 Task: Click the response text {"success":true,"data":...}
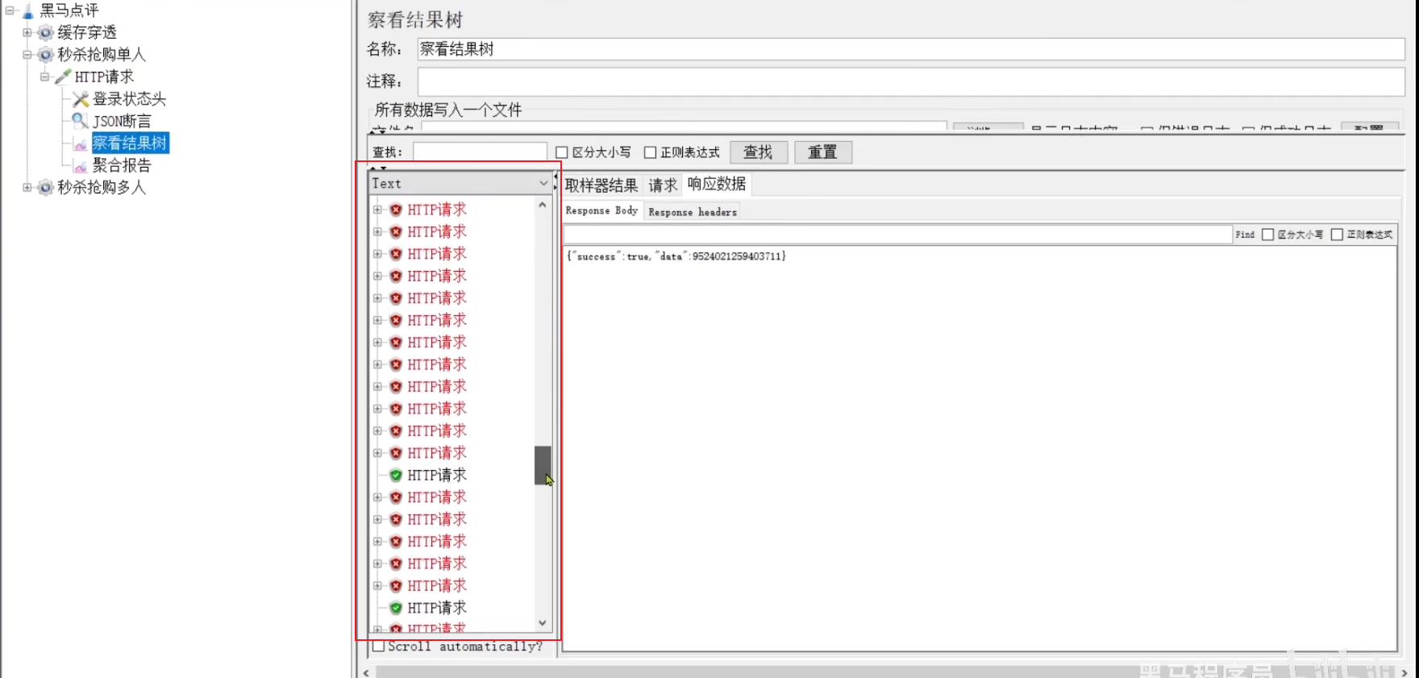(676, 256)
